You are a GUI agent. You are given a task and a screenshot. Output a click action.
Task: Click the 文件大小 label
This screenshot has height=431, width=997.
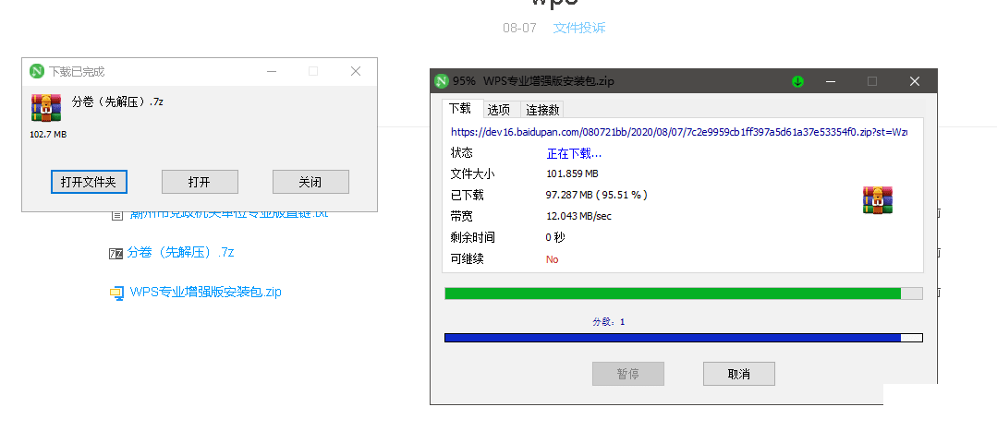click(472, 174)
